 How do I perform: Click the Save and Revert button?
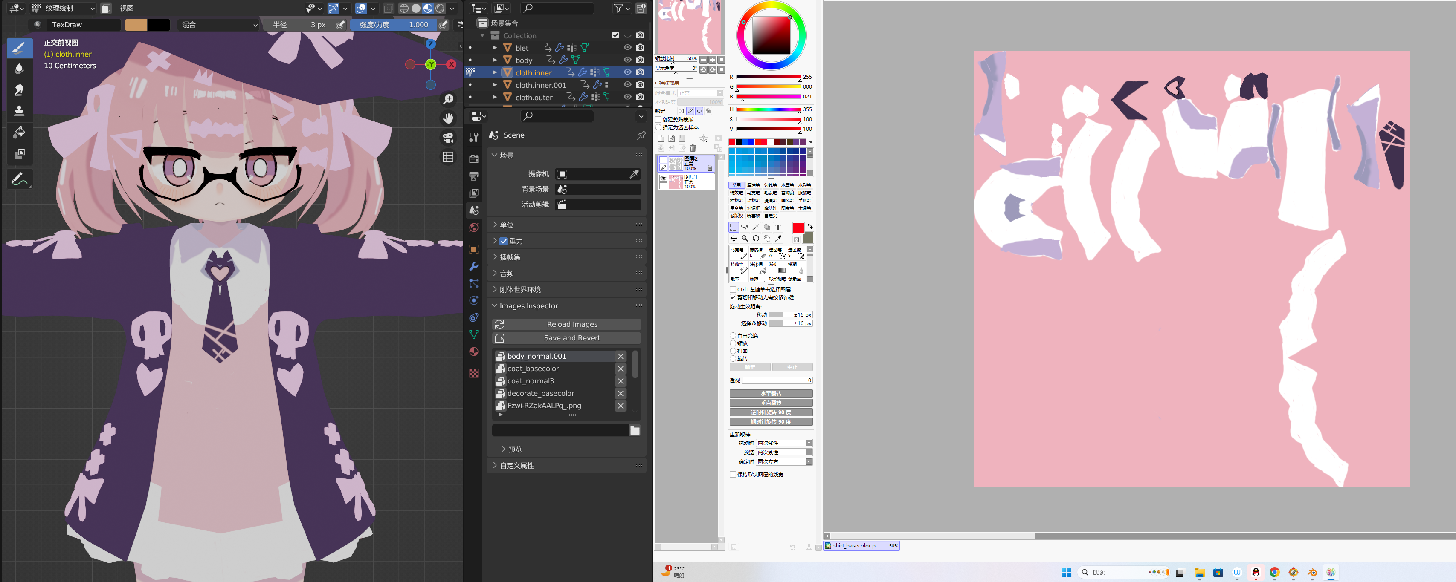[566, 337]
